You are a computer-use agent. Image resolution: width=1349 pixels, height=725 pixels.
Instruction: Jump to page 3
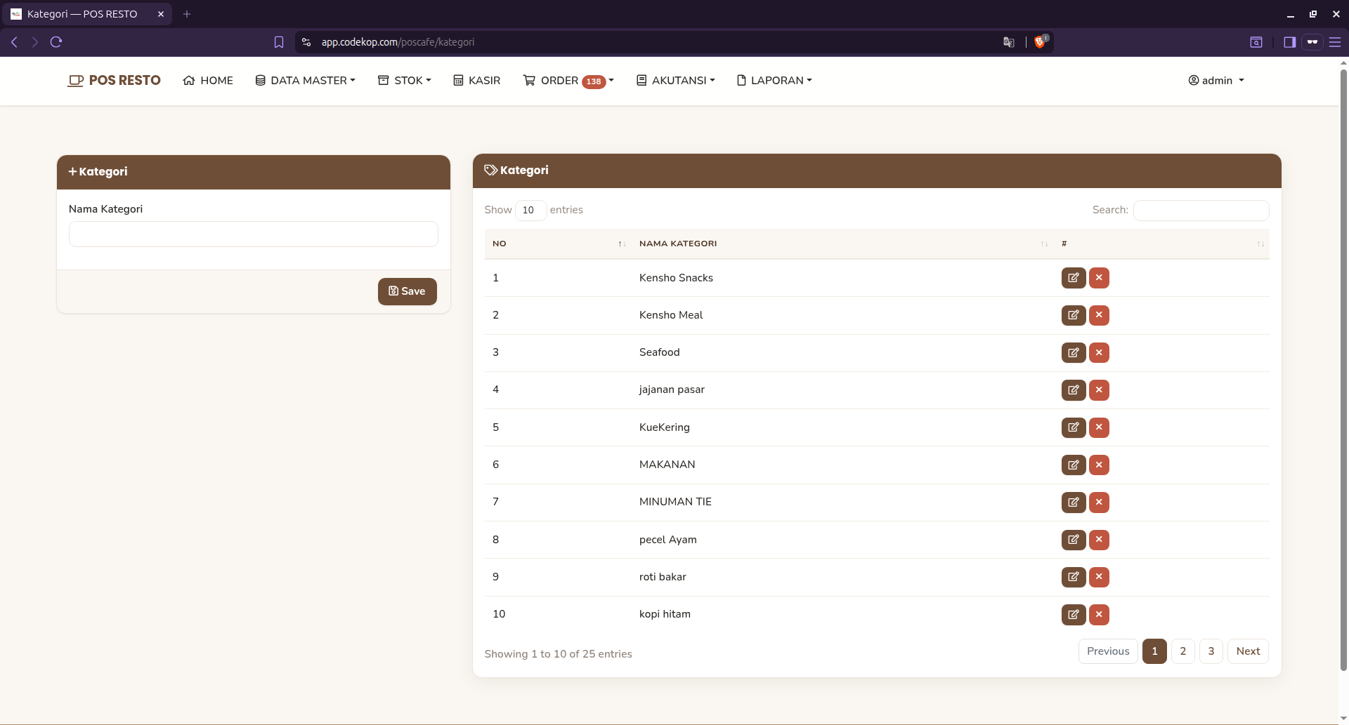1211,651
